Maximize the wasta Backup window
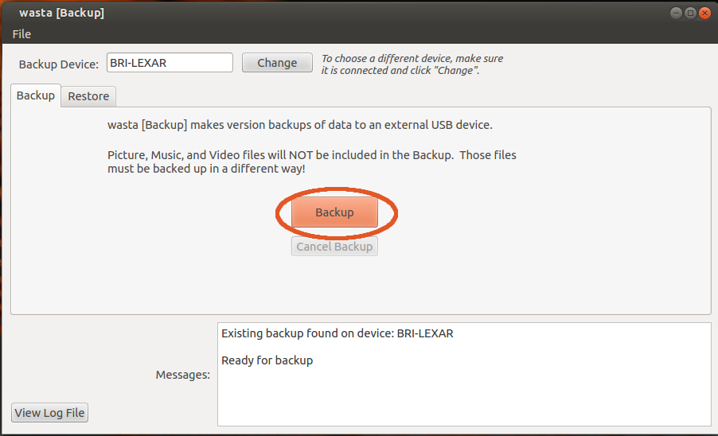Viewport: 718px width, 436px height. [x=690, y=13]
